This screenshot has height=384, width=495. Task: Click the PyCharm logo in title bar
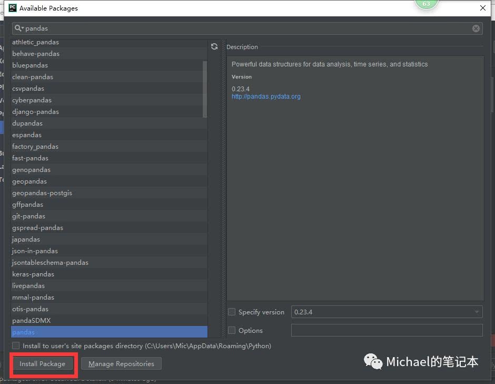(12, 8)
